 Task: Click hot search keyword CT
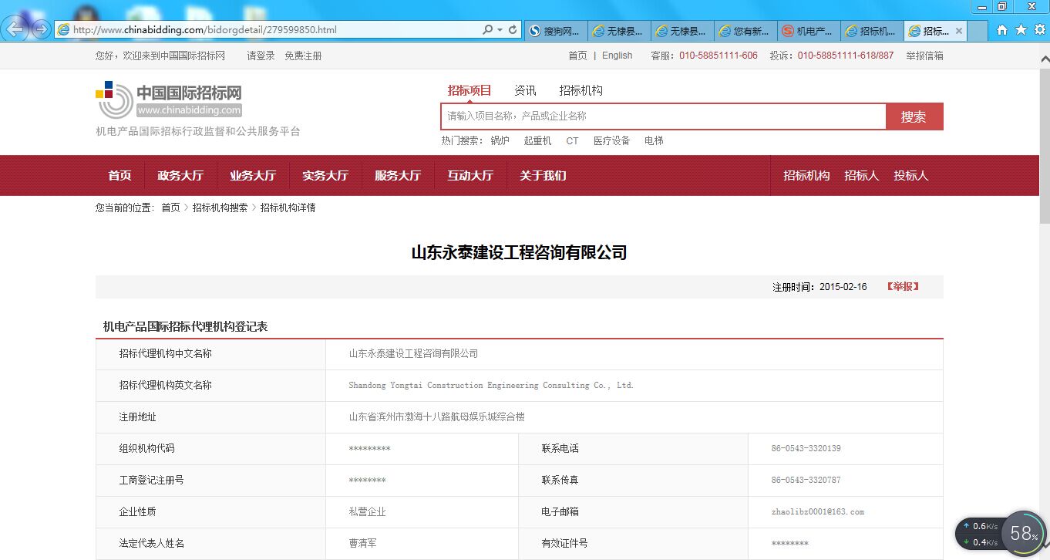[572, 140]
